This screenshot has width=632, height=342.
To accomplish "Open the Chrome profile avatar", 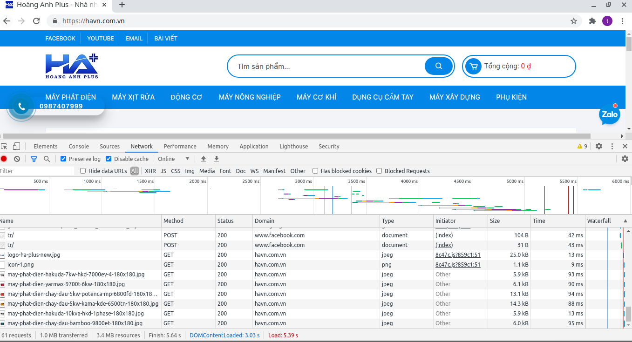I will (607, 21).
